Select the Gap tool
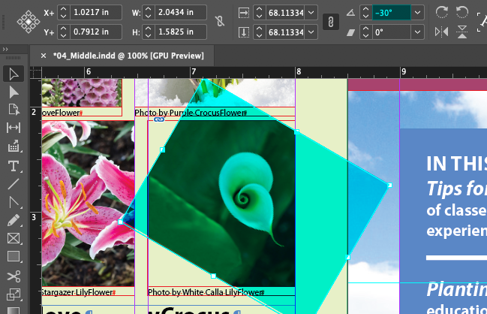This screenshot has width=487, height=314. [x=14, y=128]
